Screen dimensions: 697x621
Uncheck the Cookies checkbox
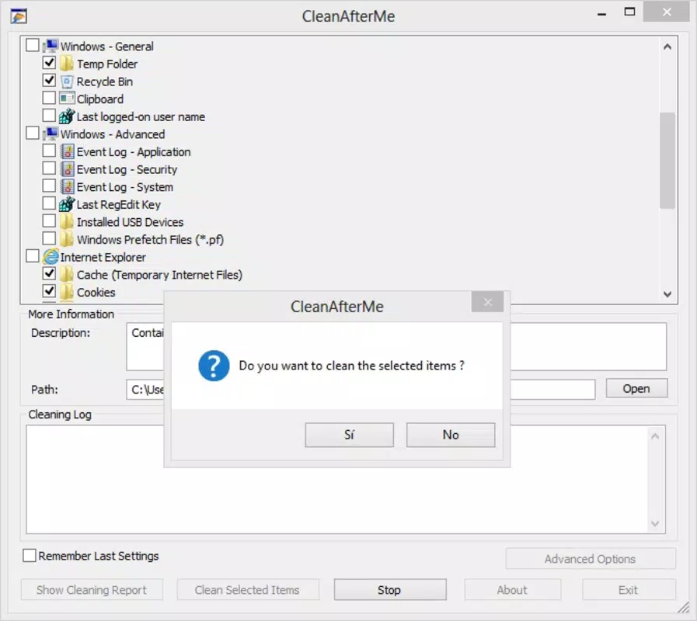click(49, 291)
